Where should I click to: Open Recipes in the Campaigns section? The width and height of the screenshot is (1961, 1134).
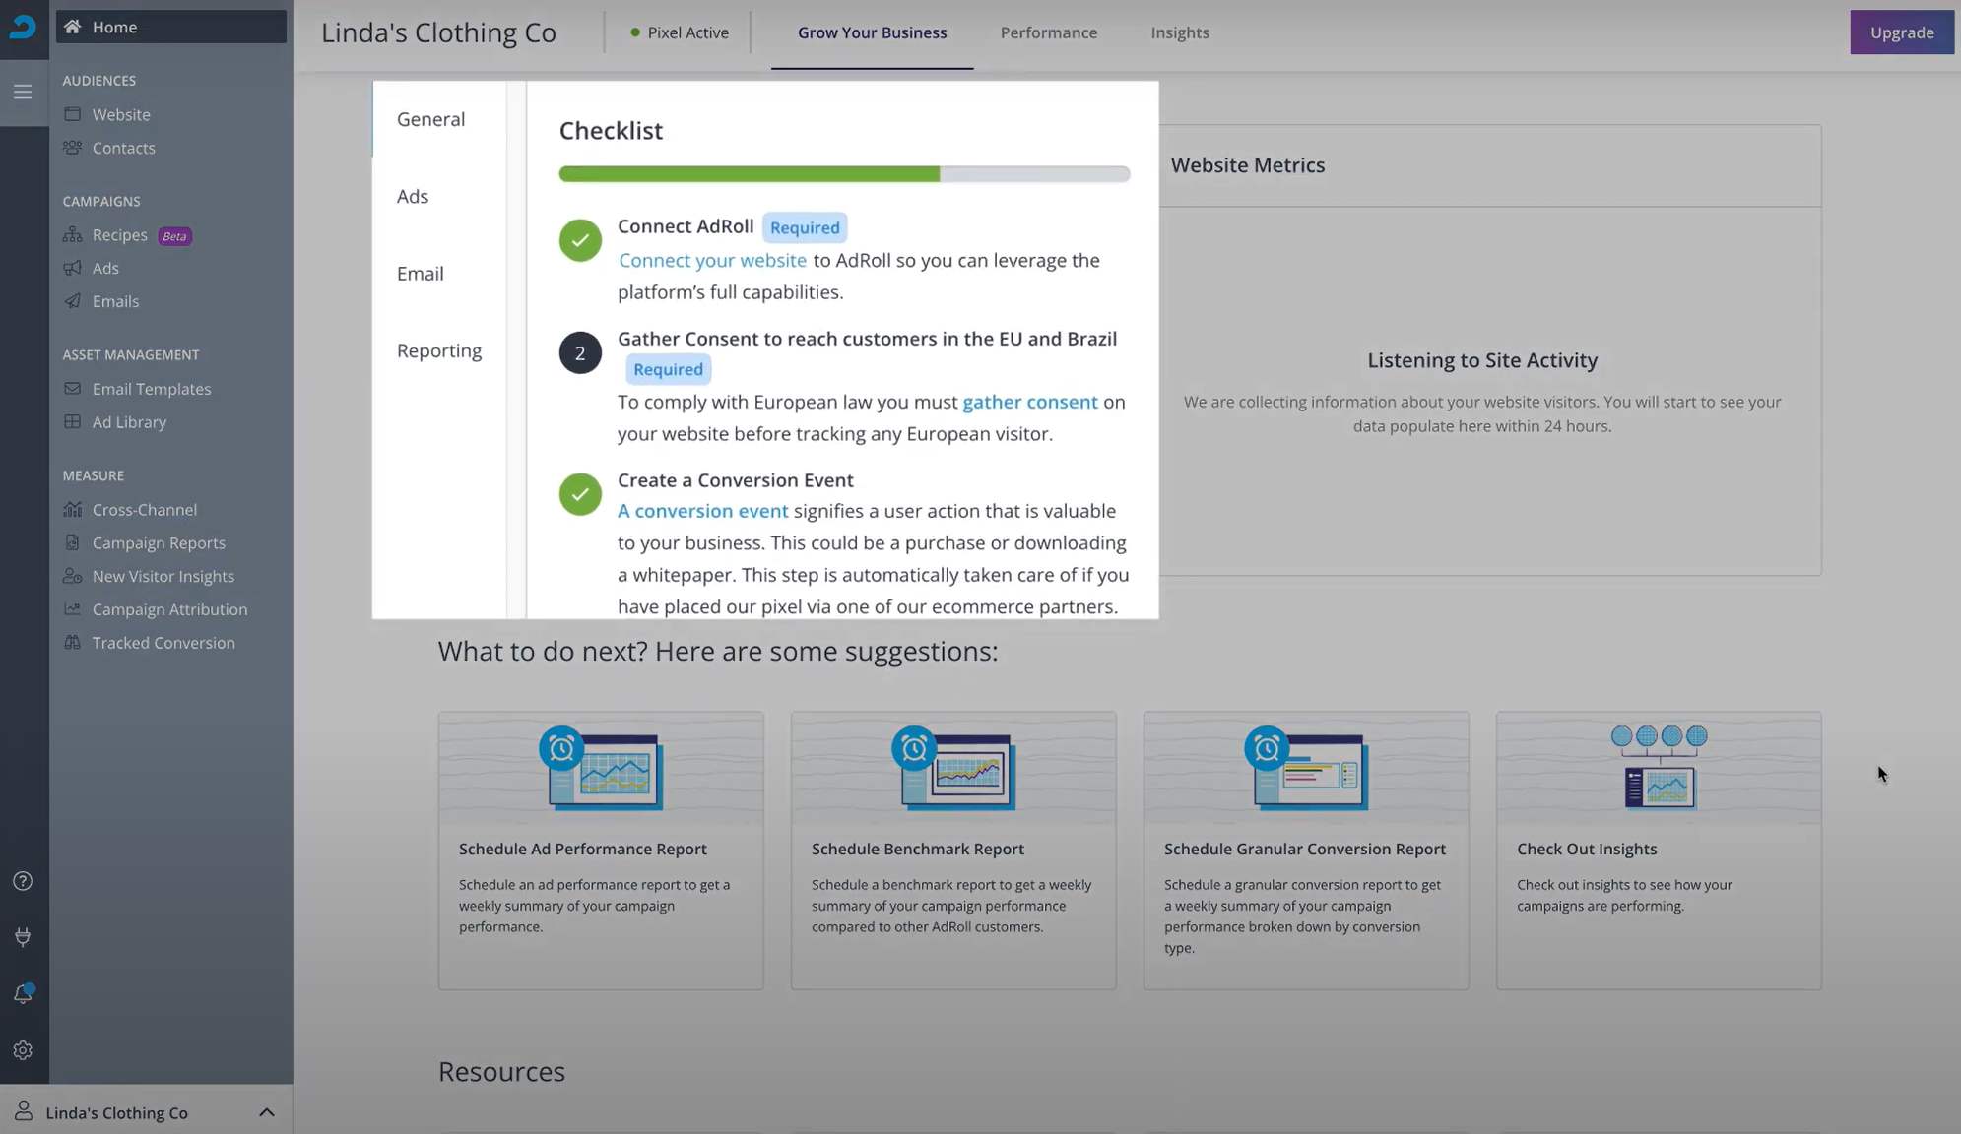tap(120, 234)
